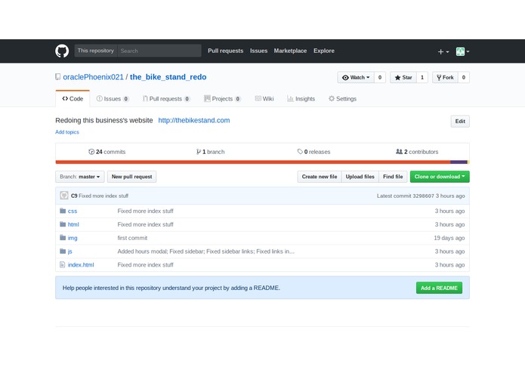
Task: Open the Pull requests repository tab
Action: tap(166, 99)
